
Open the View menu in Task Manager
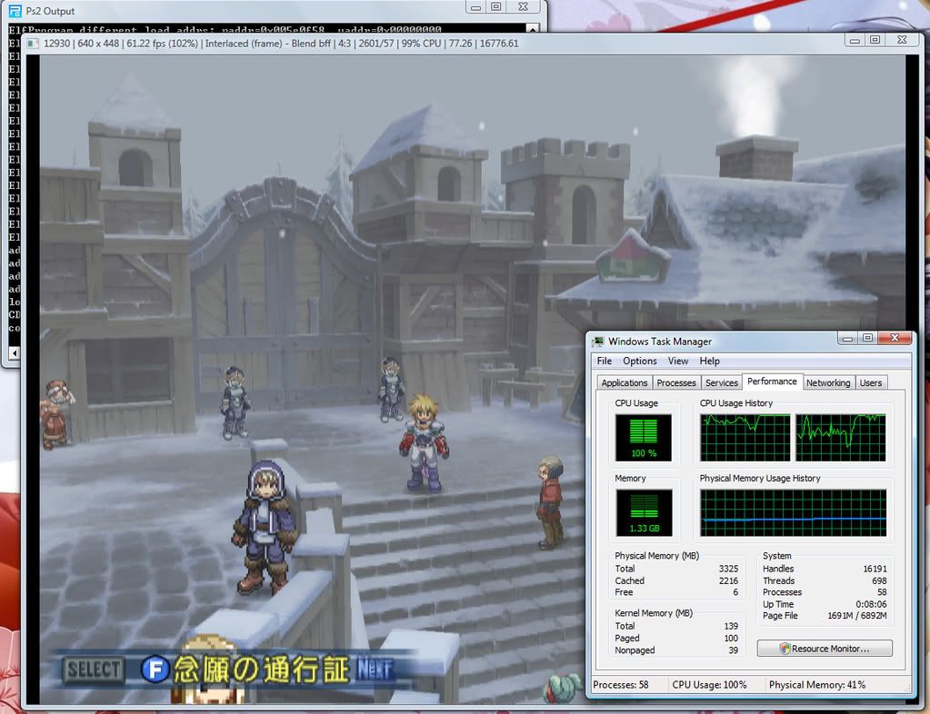tap(678, 361)
